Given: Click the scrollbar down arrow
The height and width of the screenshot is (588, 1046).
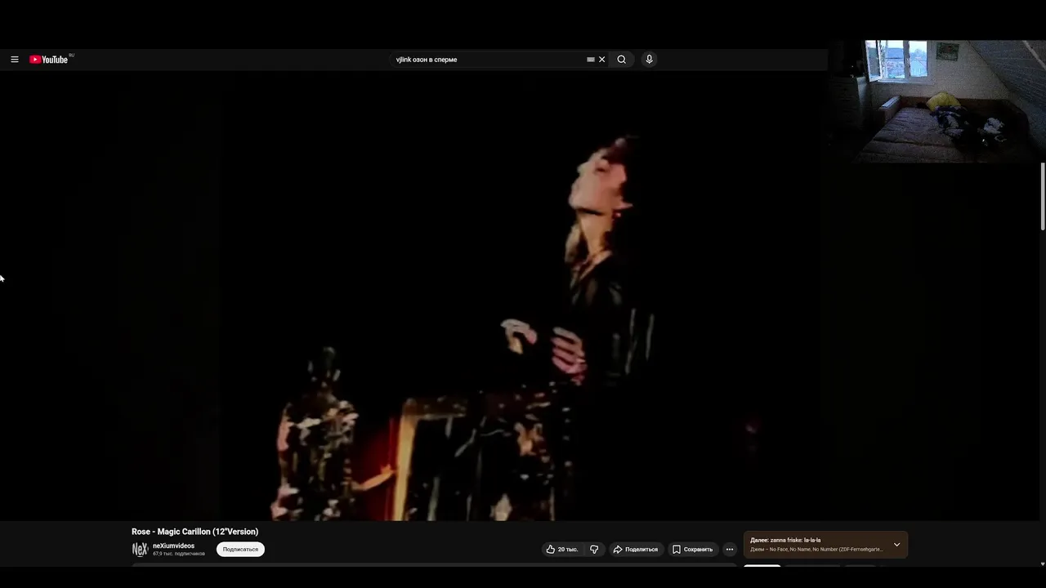Looking at the screenshot, I should click(x=1043, y=563).
